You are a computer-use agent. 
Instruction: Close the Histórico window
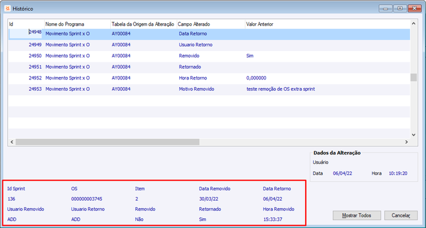tap(415, 9)
